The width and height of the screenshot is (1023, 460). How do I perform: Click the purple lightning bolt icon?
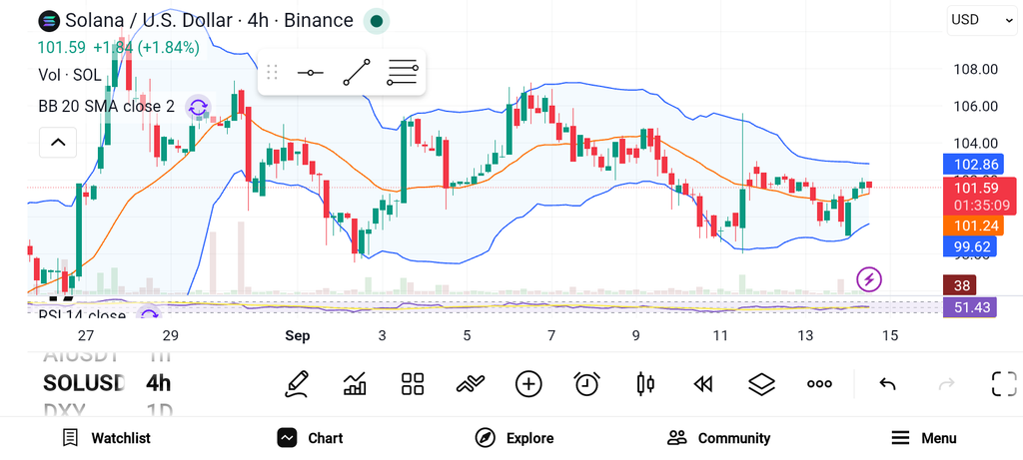click(x=869, y=279)
